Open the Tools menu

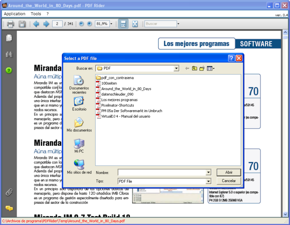(x=36, y=14)
